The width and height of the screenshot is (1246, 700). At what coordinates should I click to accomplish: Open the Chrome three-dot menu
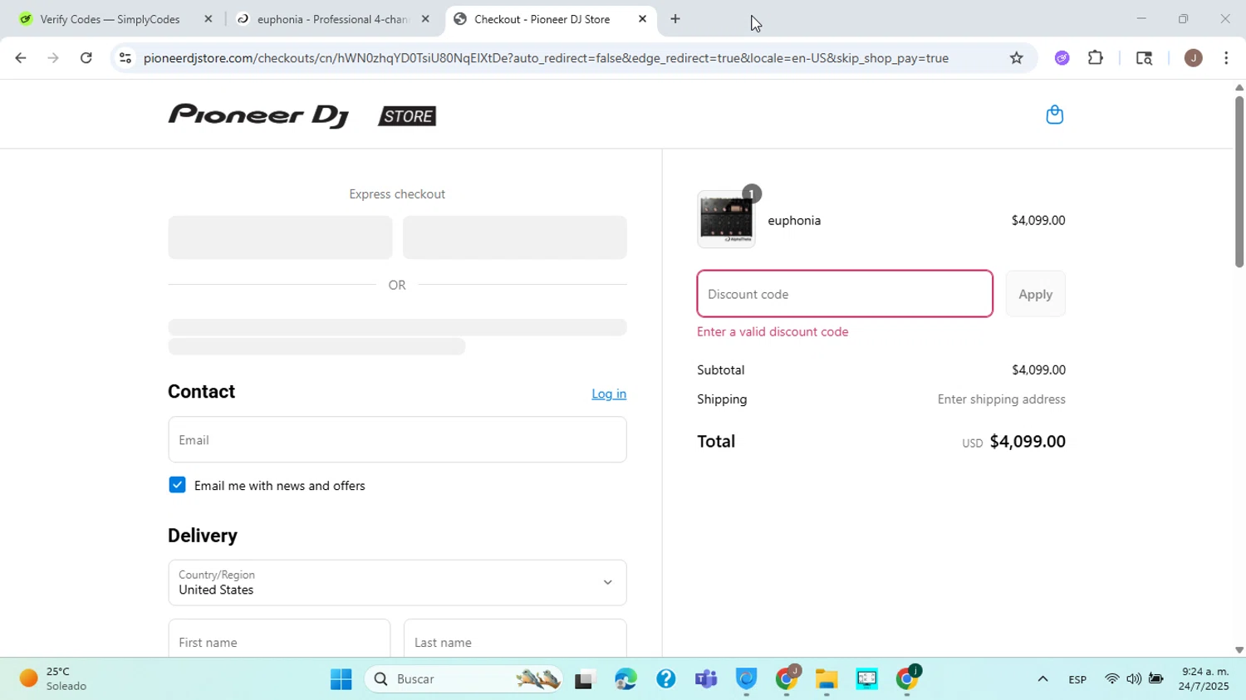coord(1226,58)
